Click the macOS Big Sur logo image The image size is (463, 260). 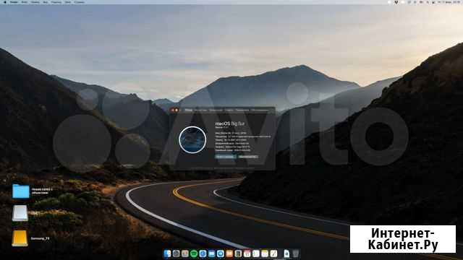[x=192, y=139]
